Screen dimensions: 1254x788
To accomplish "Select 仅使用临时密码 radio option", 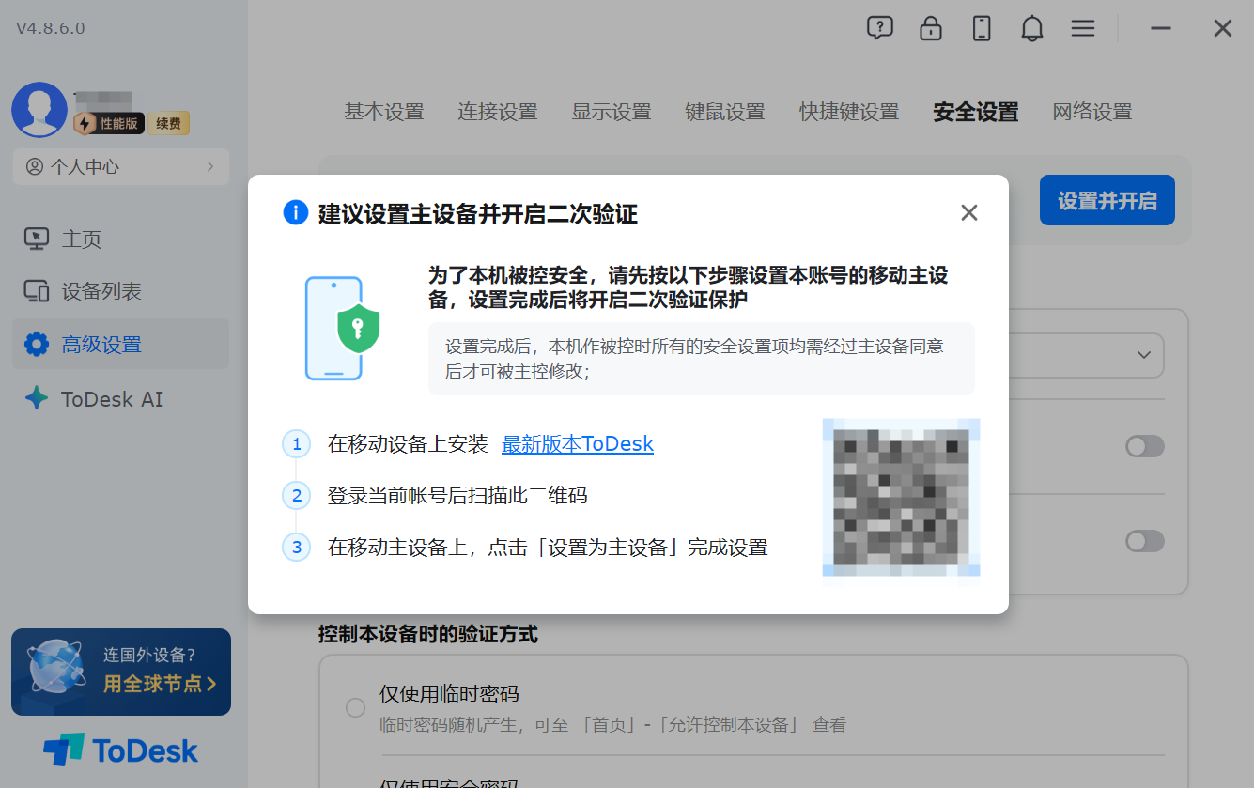I will tap(355, 707).
